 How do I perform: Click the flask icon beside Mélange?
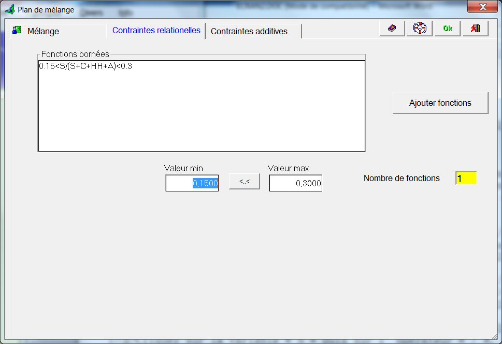tap(17, 30)
